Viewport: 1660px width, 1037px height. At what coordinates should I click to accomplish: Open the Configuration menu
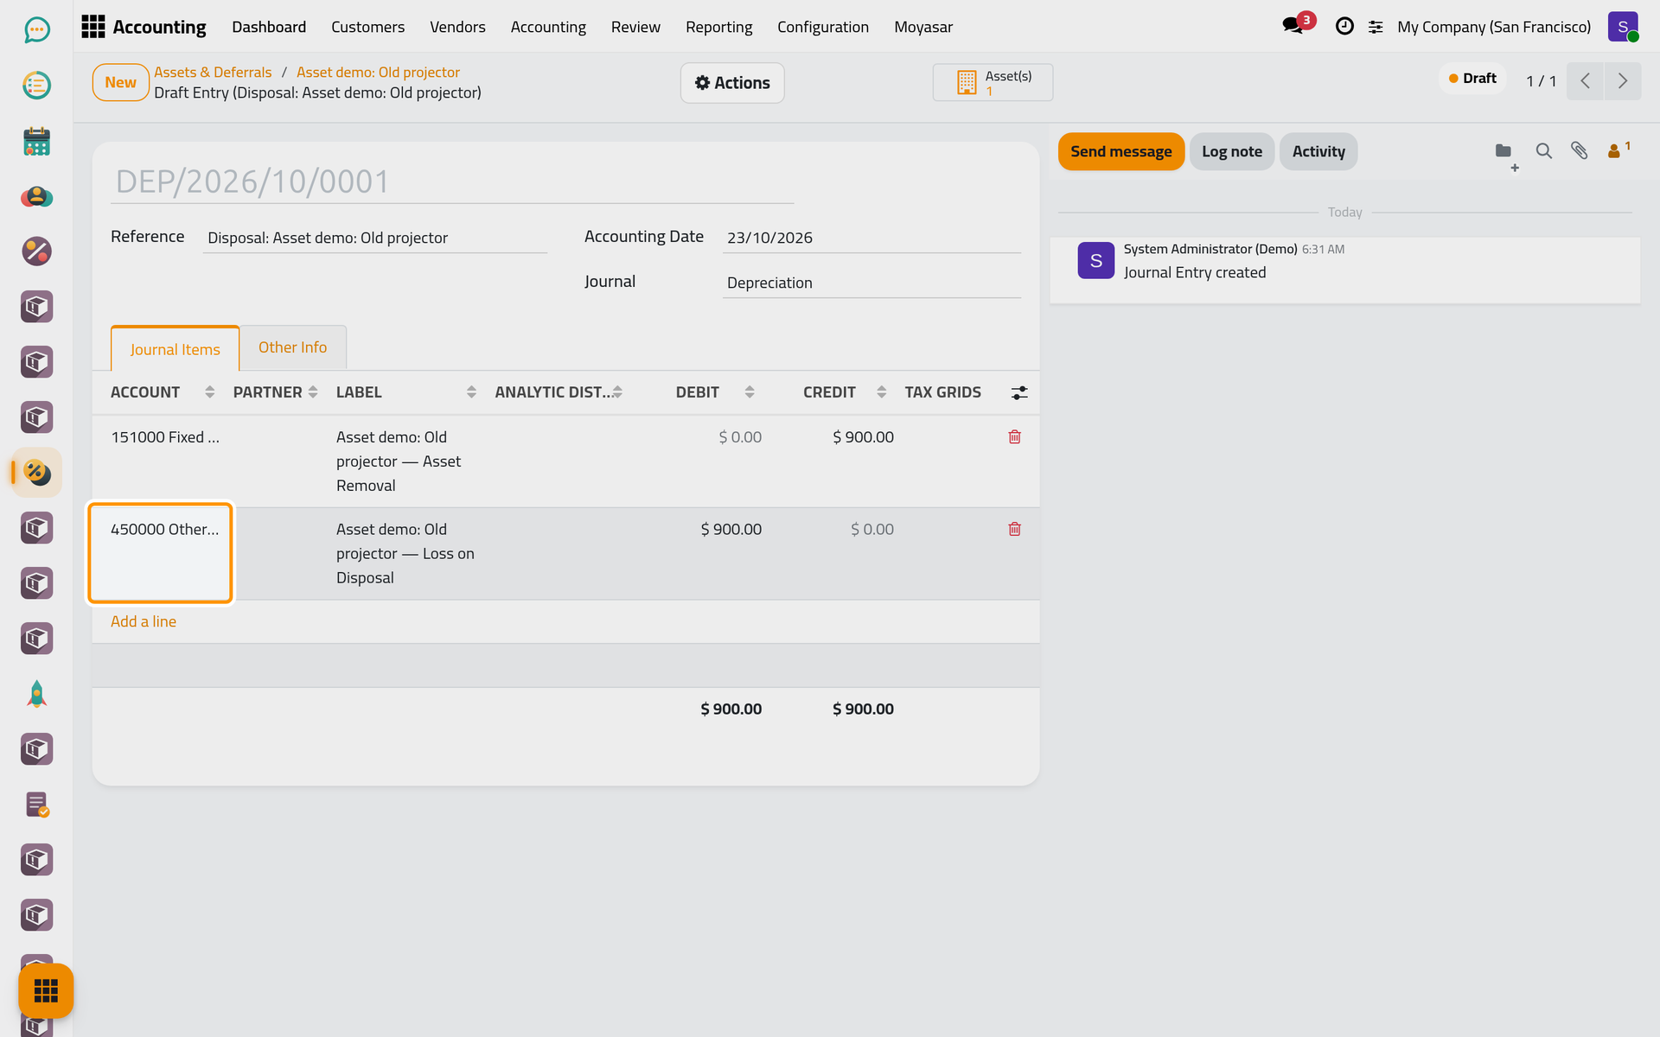(x=823, y=27)
